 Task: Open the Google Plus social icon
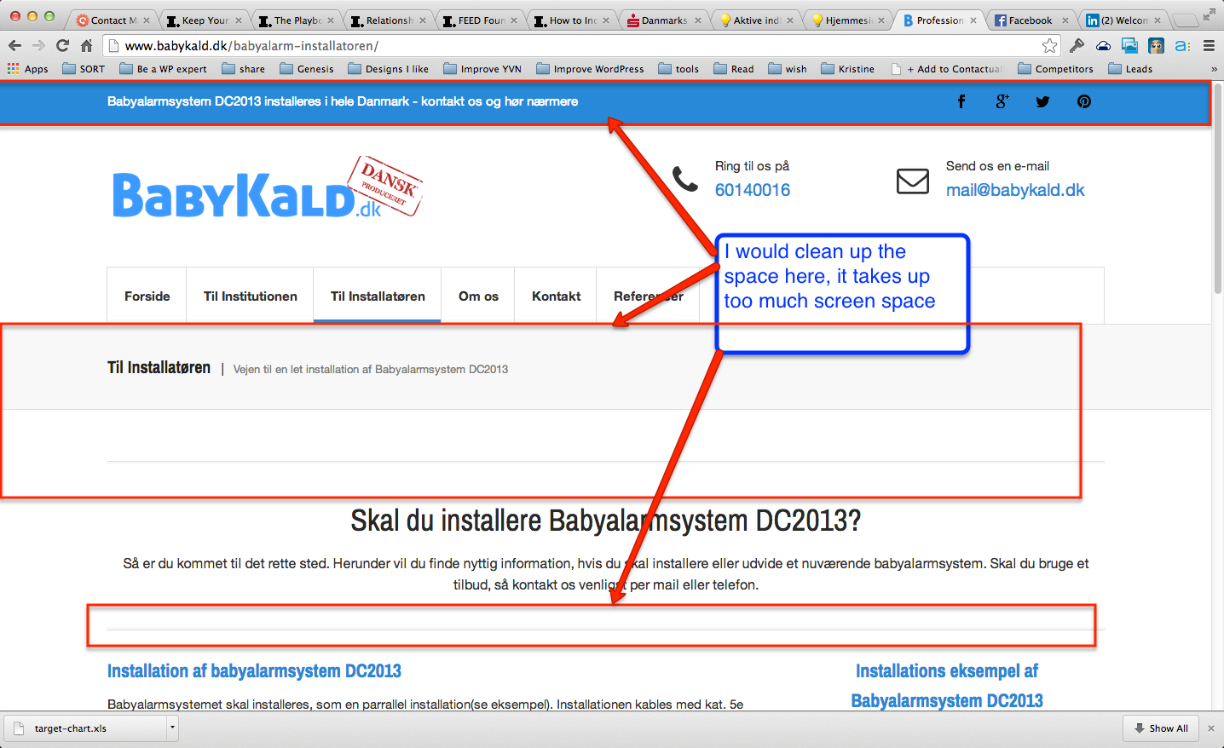1002,101
